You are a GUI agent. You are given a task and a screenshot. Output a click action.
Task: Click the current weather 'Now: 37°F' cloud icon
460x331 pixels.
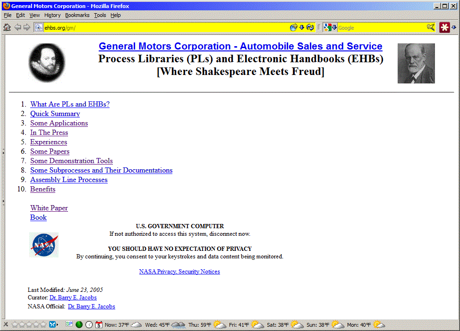pyautogui.click(x=136, y=324)
